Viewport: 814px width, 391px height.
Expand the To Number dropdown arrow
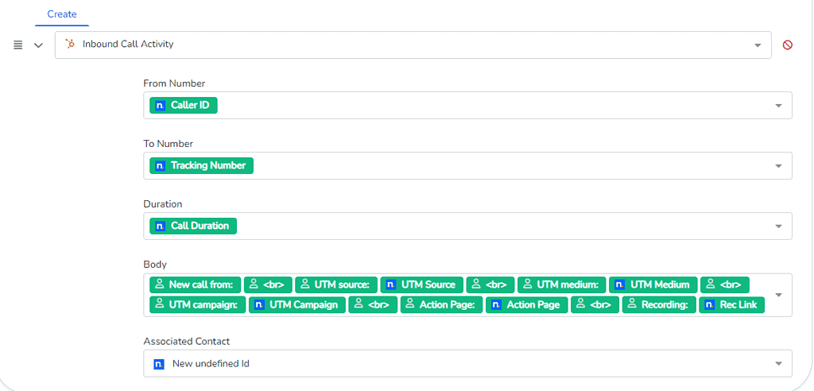[778, 166]
